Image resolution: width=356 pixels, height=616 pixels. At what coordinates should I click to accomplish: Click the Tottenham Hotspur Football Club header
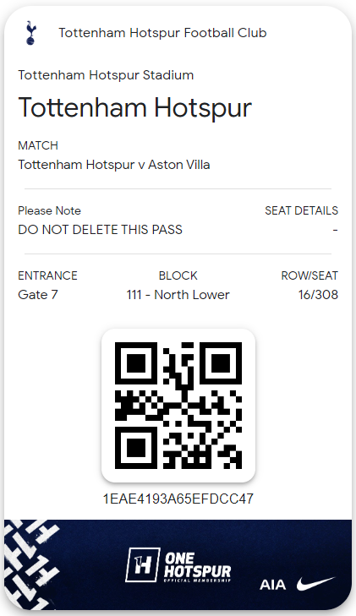tap(162, 33)
